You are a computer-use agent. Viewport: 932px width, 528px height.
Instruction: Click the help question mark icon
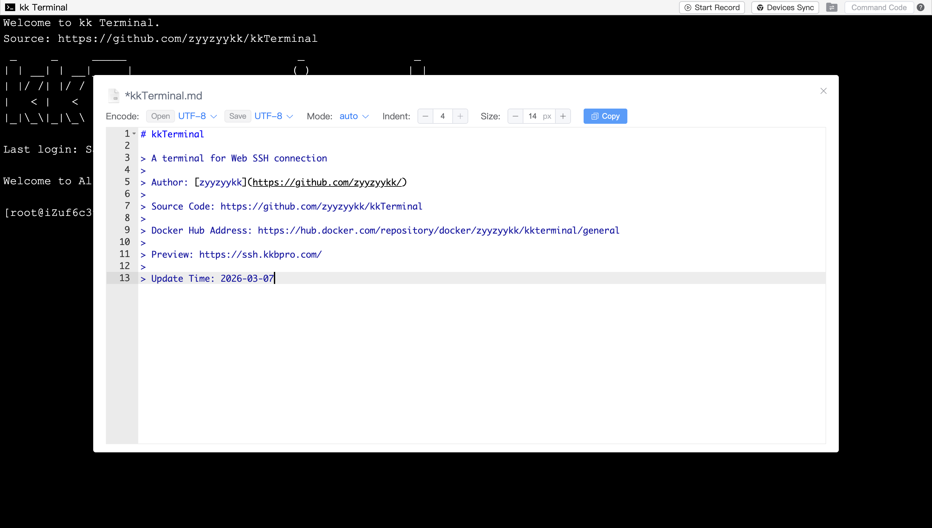tap(920, 7)
